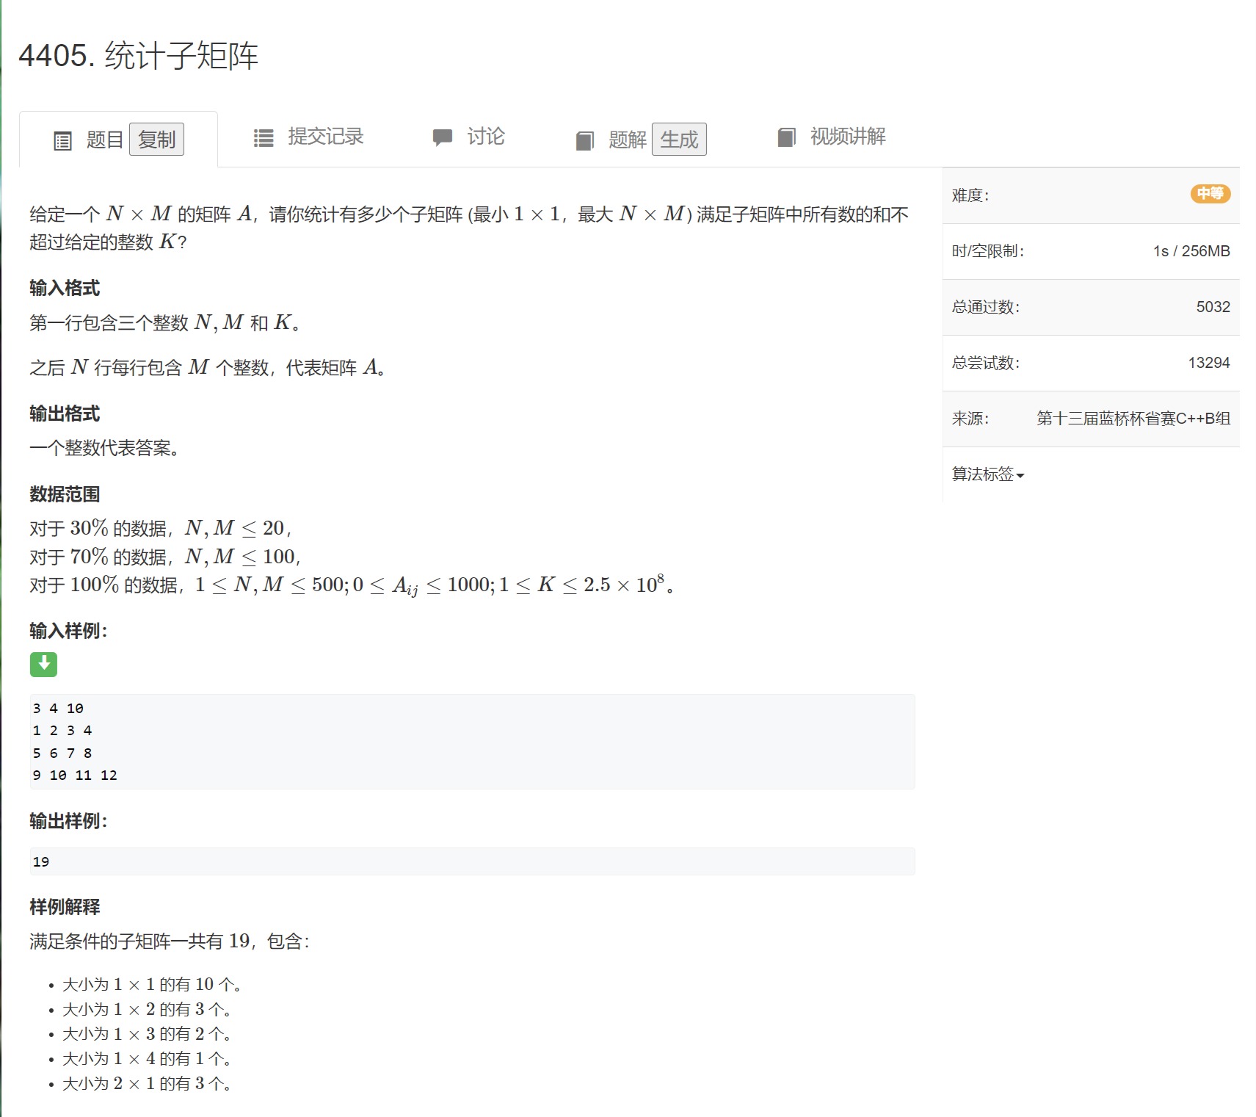Screen dimensions: 1256x1117
Task: Click the line 对于 30% 的数据
Action: coord(161,528)
